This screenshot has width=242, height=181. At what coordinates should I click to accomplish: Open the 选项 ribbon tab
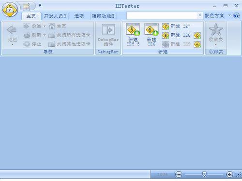click(79, 16)
